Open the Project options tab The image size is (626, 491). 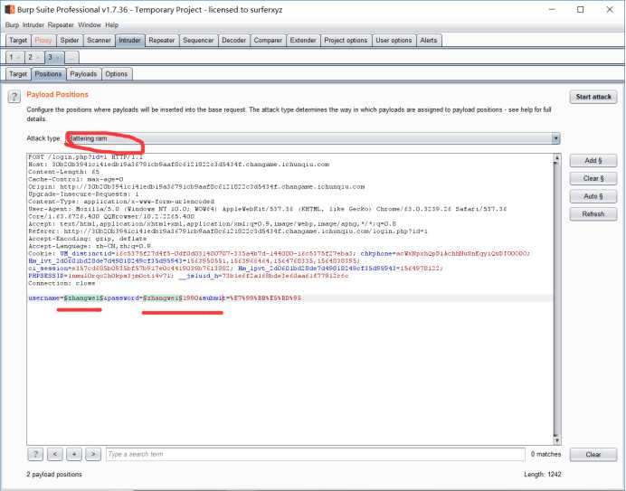(x=346, y=41)
